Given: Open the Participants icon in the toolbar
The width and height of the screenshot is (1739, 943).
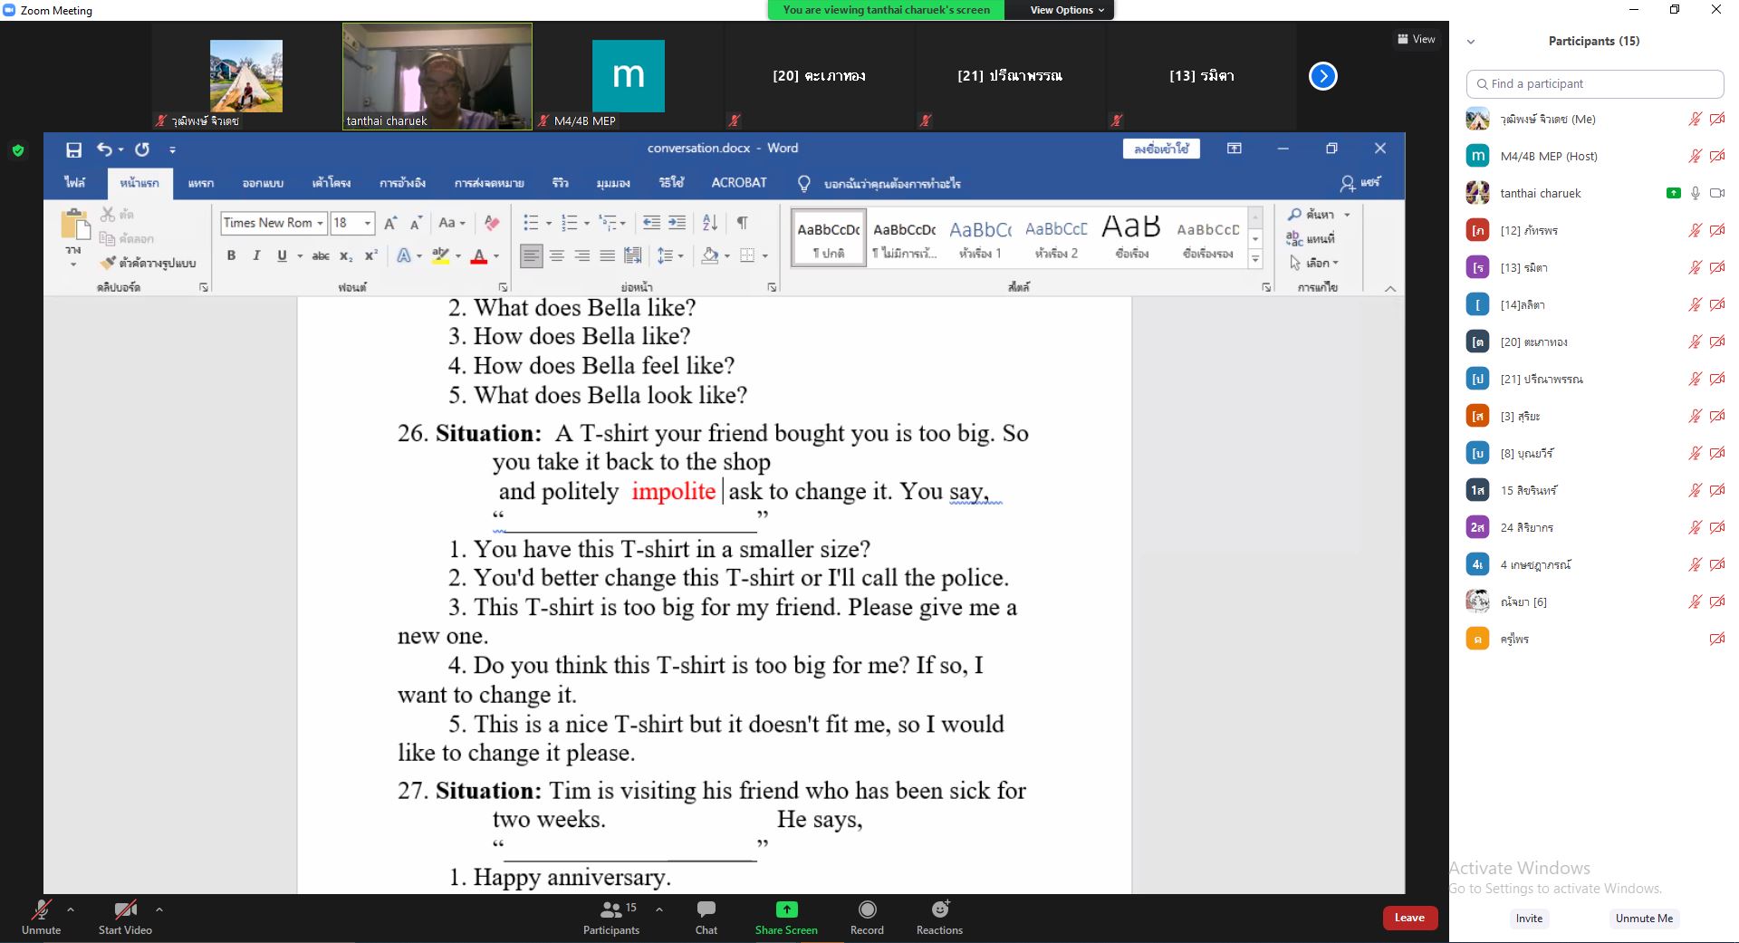Looking at the screenshot, I should 611,909.
